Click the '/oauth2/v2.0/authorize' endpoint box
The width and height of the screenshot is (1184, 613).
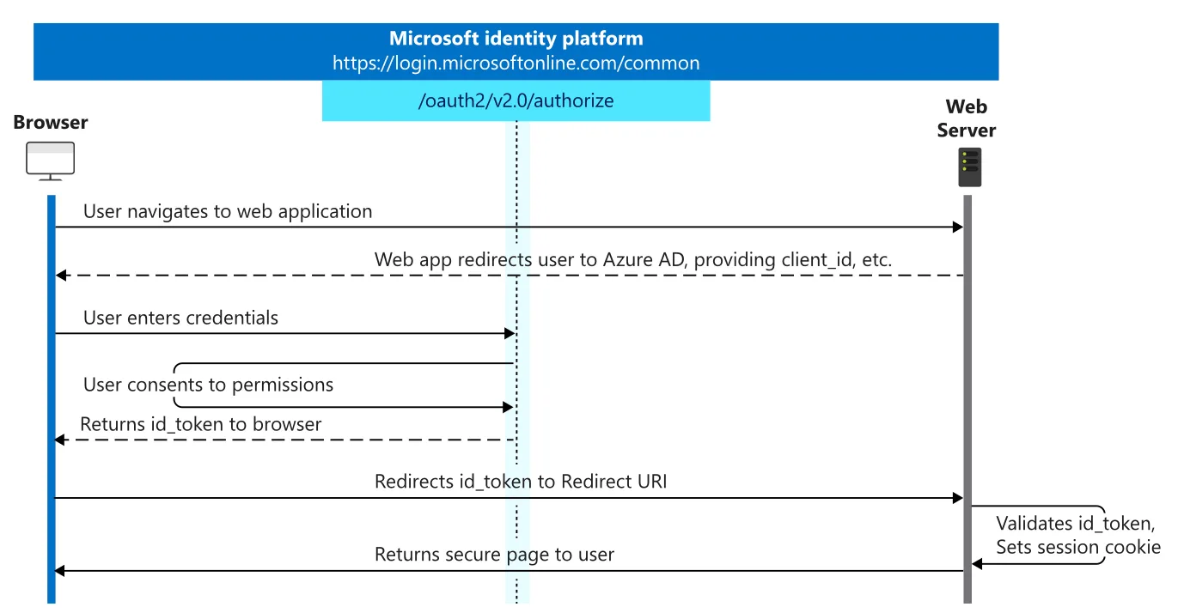pos(516,100)
